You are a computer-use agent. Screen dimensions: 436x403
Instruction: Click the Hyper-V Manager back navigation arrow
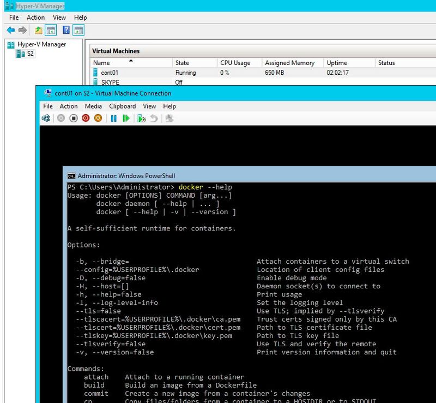(x=11, y=30)
